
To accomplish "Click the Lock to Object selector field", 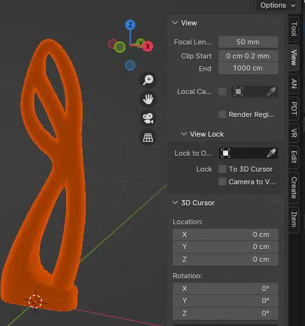I will click(x=248, y=153).
